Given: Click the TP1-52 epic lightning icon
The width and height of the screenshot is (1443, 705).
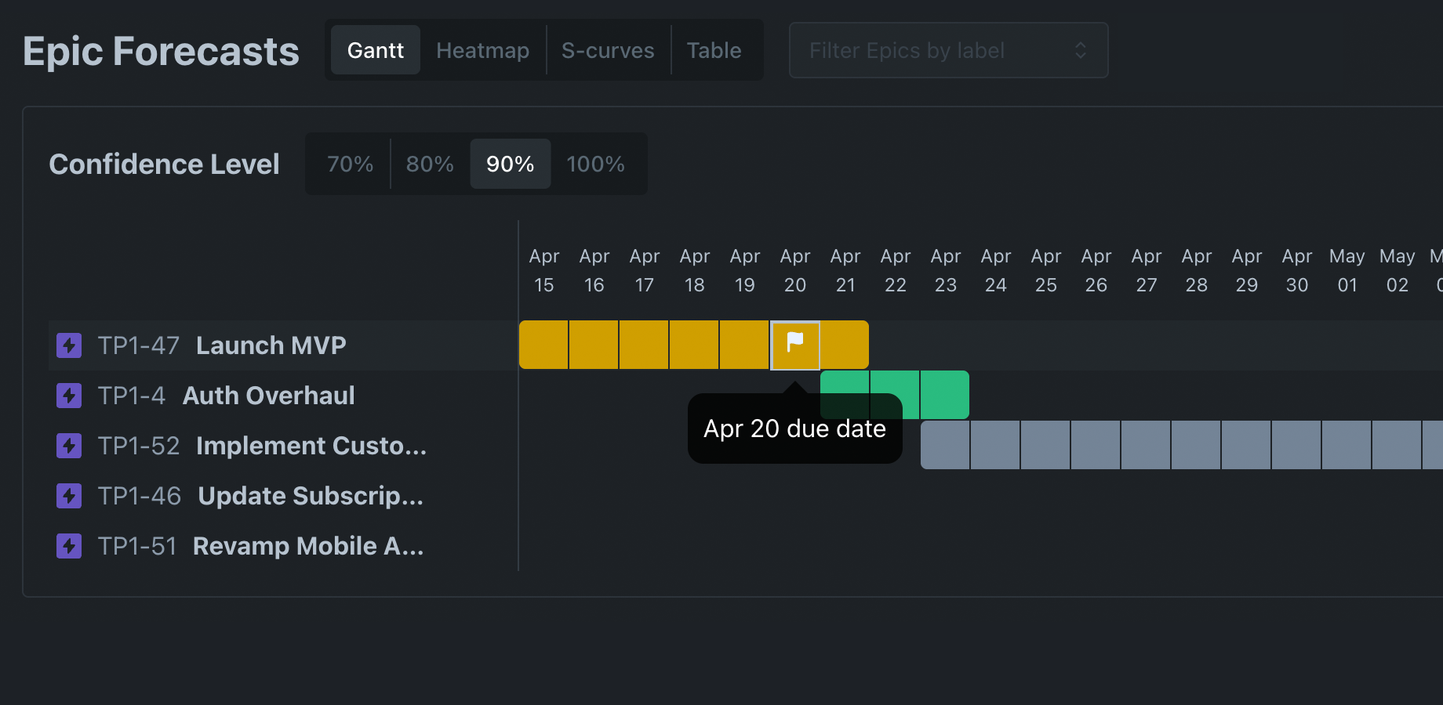Looking at the screenshot, I should [69, 445].
